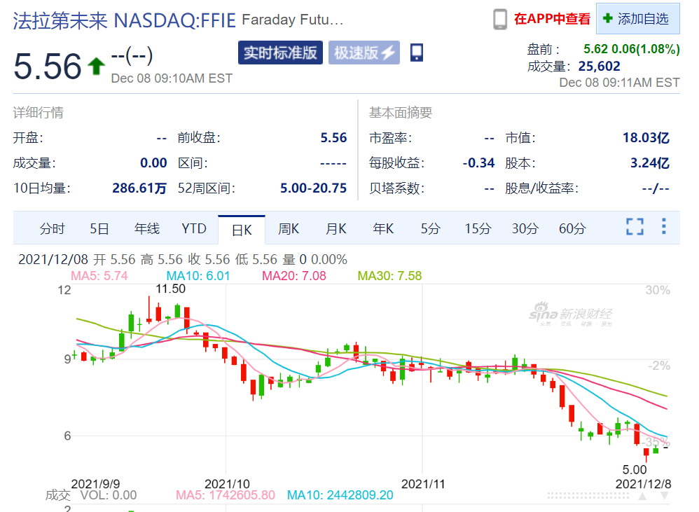Open the 法拉第未来 NASDAQ:FFIE title
This screenshot has width=699, height=512.
[x=125, y=20]
